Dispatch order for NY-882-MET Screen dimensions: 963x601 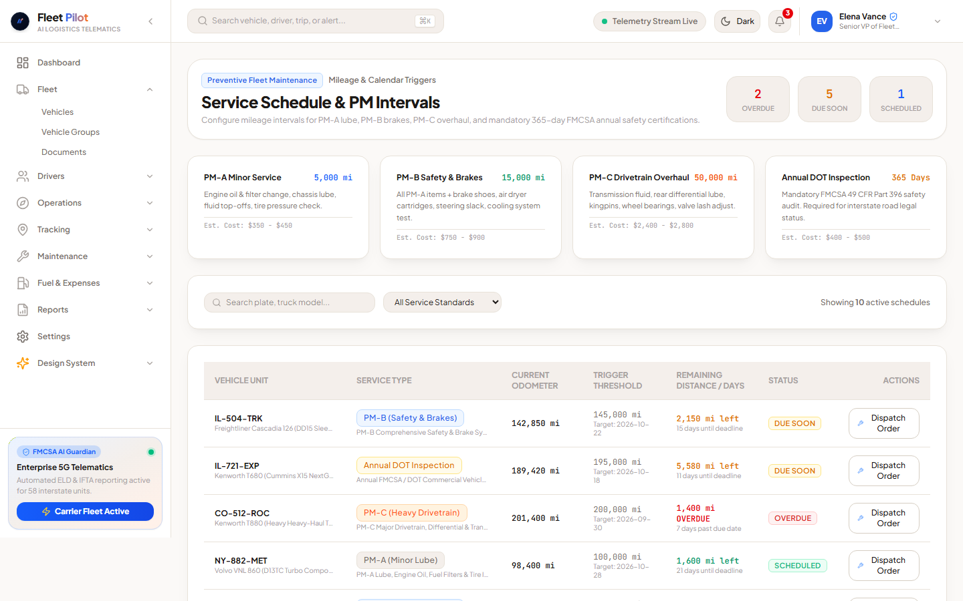coord(883,566)
